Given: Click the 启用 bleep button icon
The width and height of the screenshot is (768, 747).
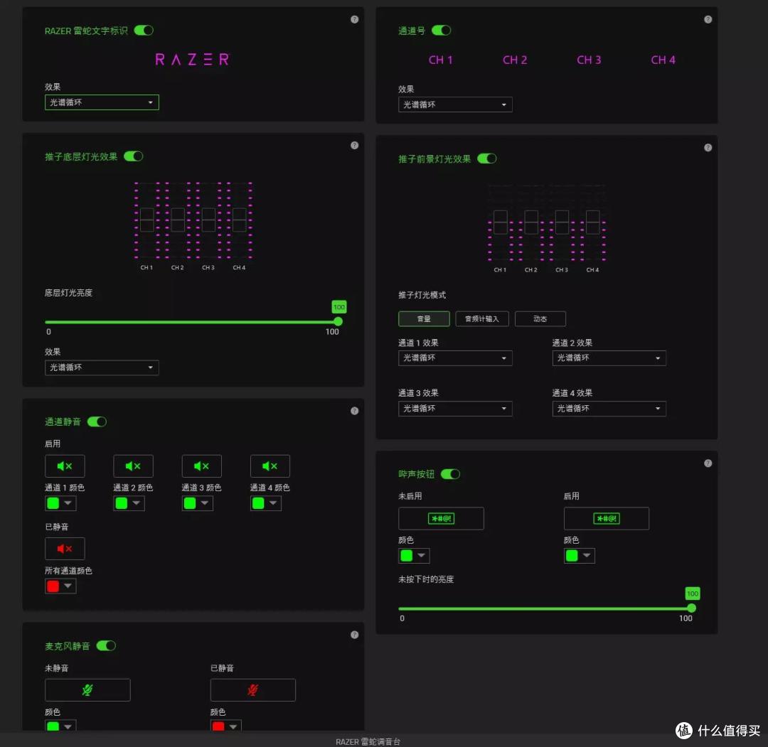Looking at the screenshot, I should (x=607, y=518).
